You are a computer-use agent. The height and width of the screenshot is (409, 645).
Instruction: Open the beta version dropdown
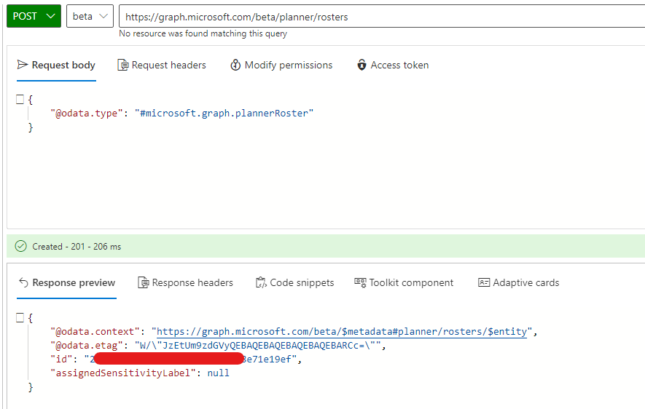point(90,17)
